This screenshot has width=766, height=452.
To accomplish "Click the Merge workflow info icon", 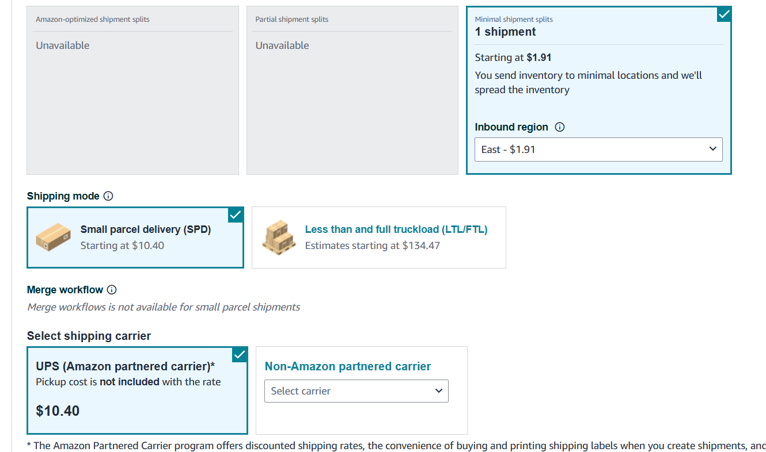I will tap(112, 290).
